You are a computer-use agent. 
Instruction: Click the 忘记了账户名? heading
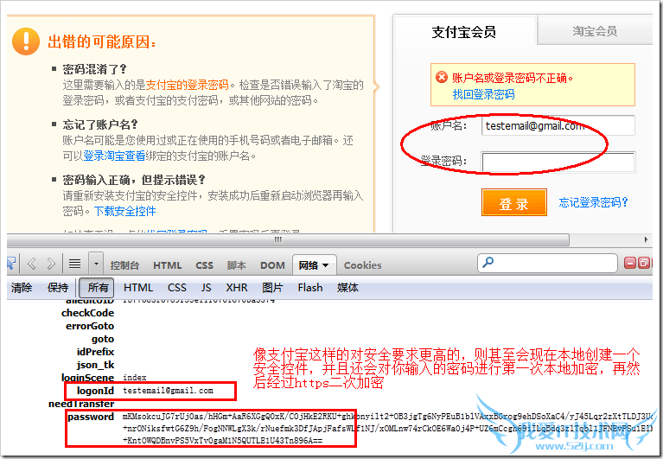(100, 124)
